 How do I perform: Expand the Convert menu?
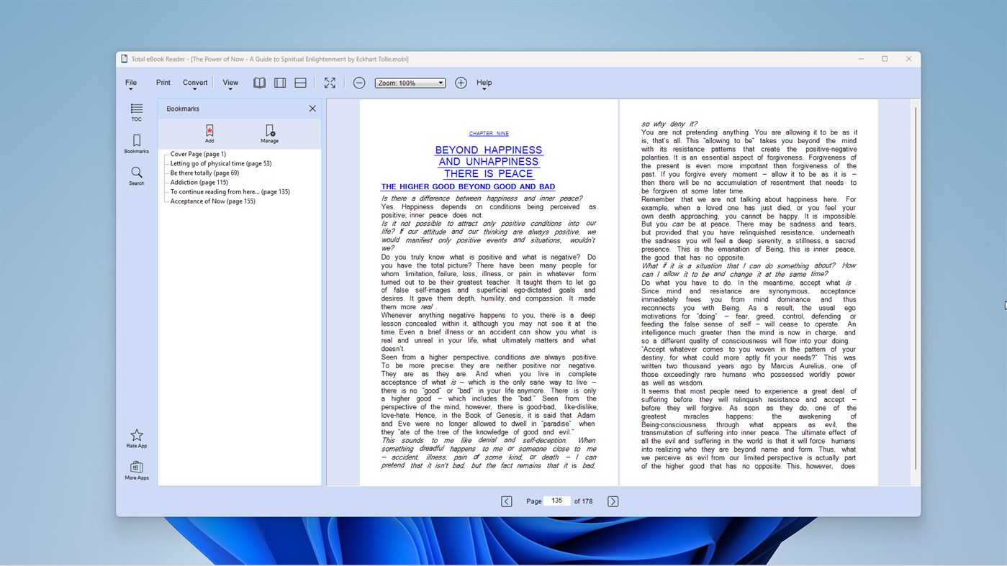pyautogui.click(x=194, y=82)
